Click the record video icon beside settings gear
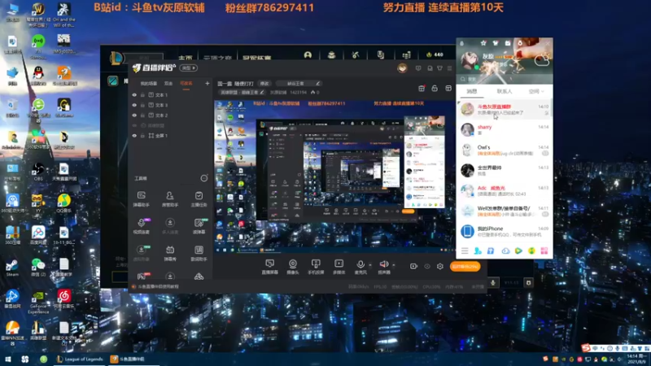This screenshot has width=651, height=366. click(413, 267)
